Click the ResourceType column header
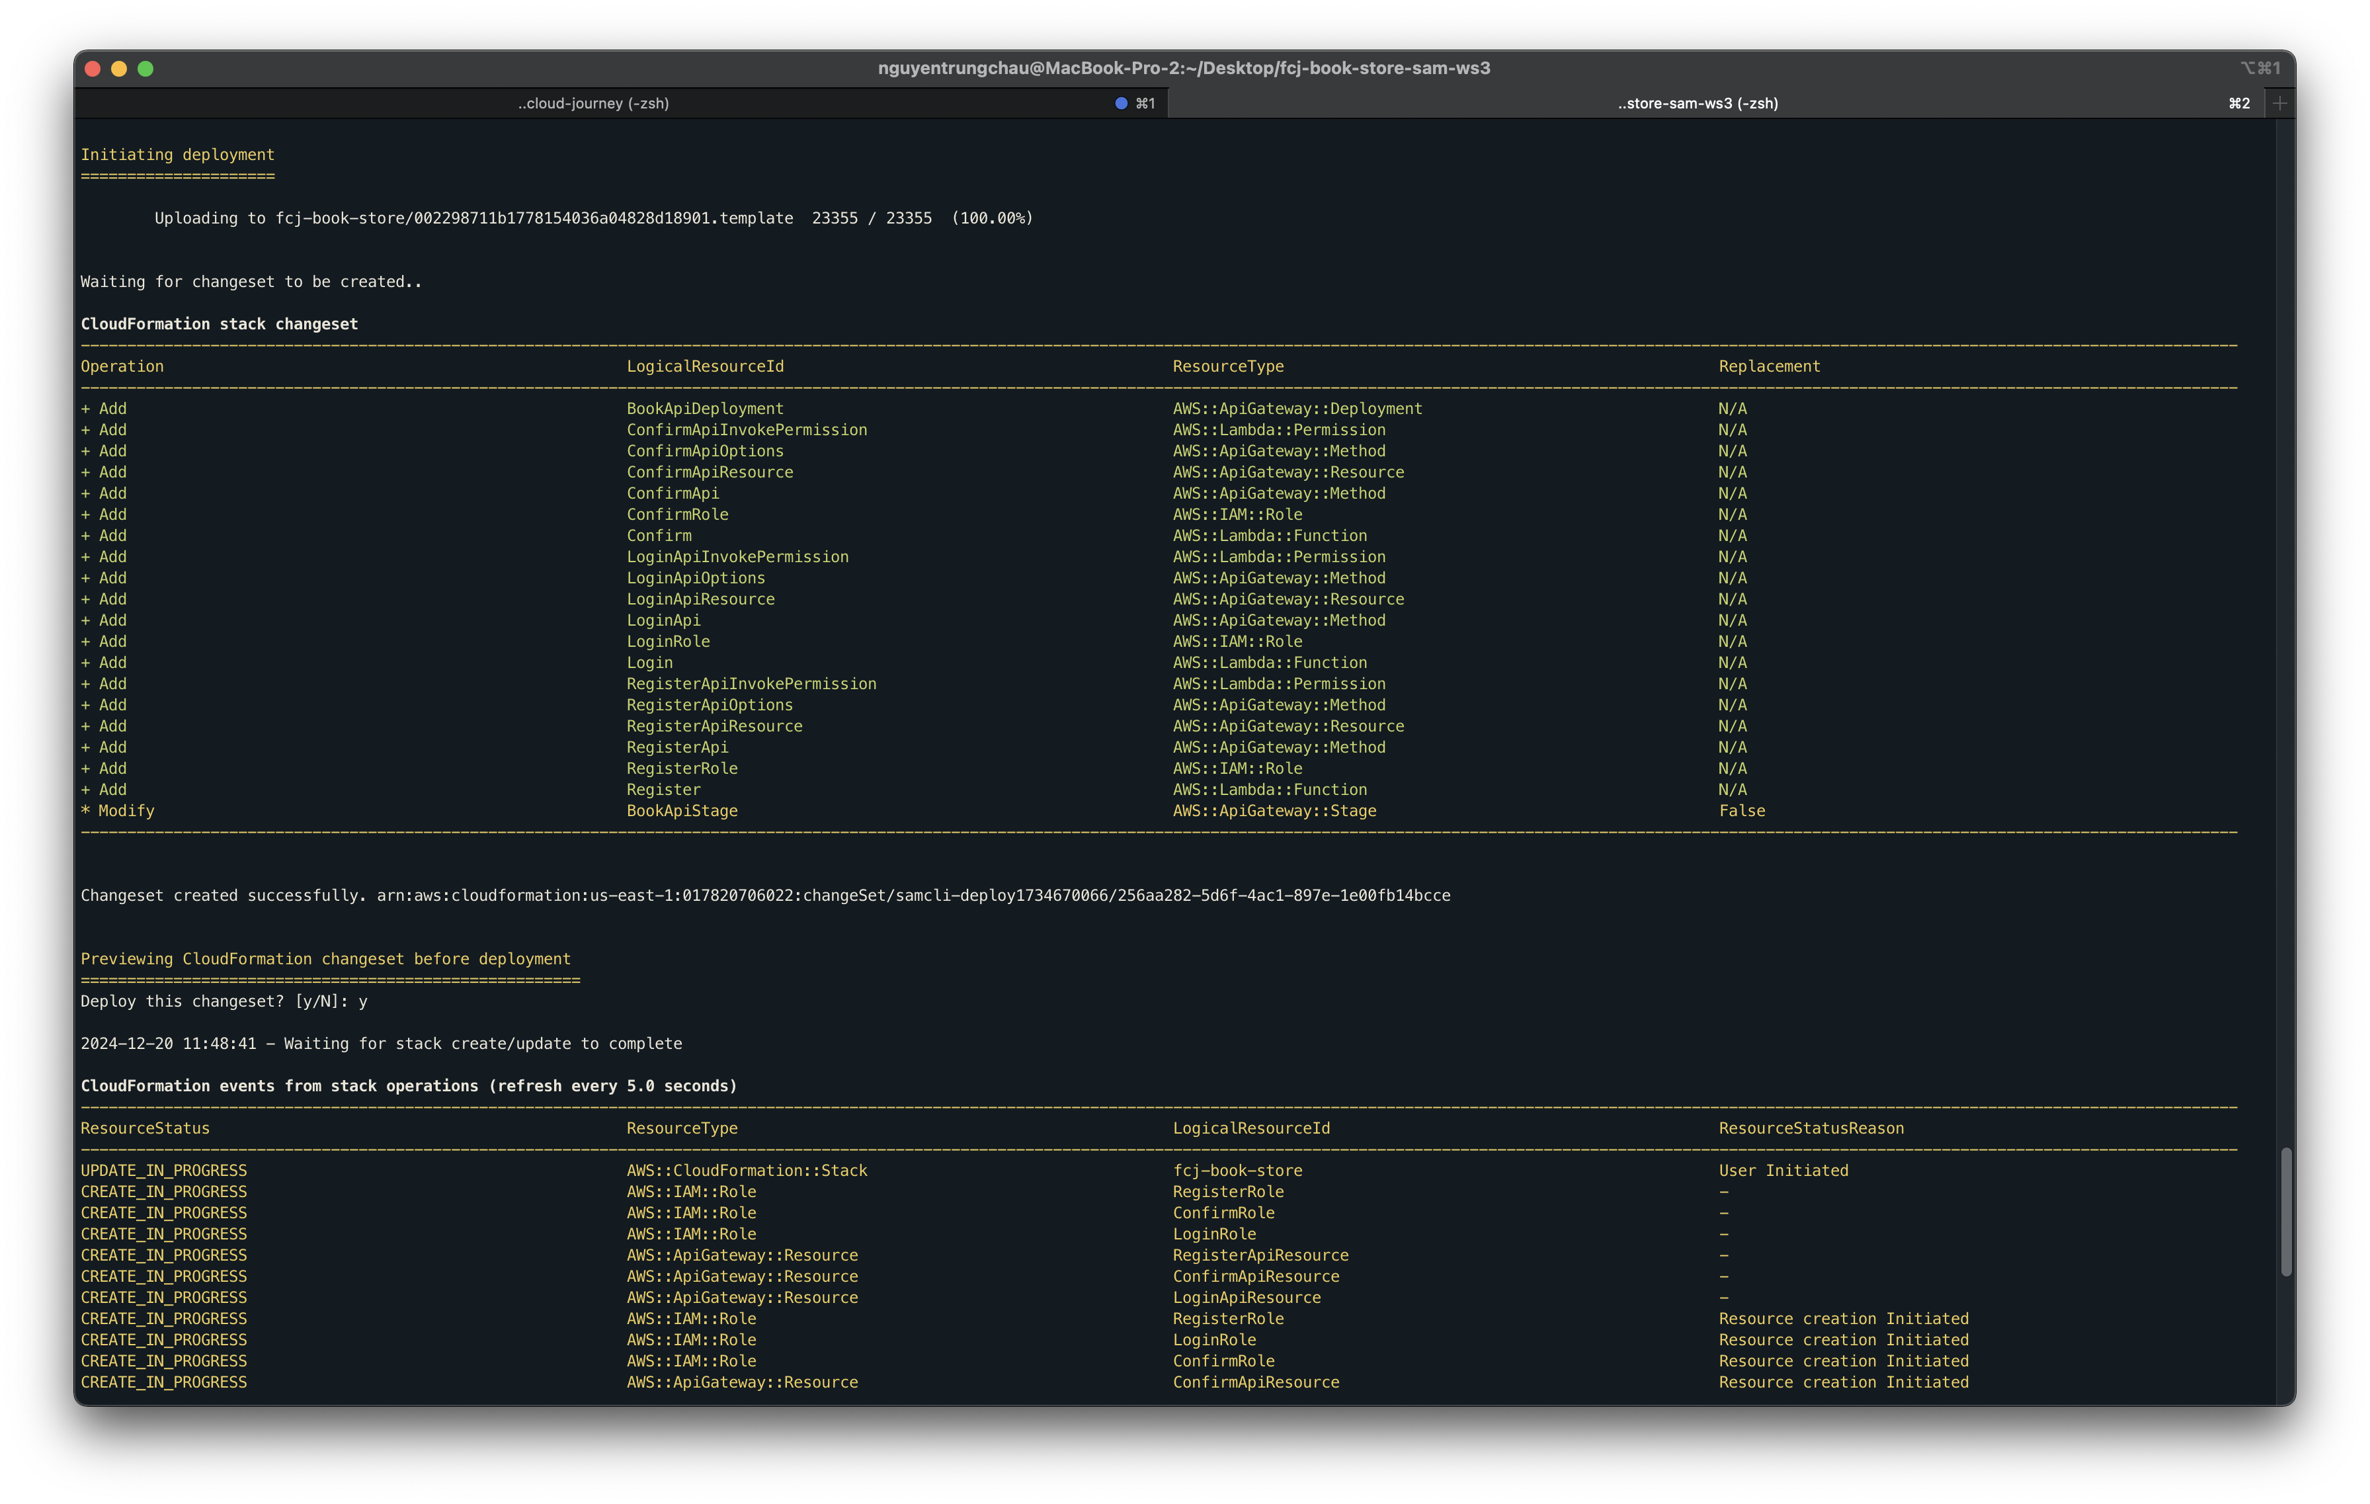Viewport: 2370px width, 1504px height. 1228,366
